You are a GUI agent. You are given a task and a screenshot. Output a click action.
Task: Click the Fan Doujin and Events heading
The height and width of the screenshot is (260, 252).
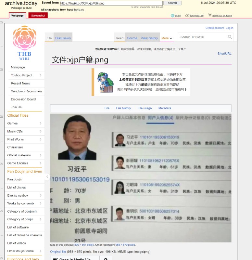coord(25,171)
